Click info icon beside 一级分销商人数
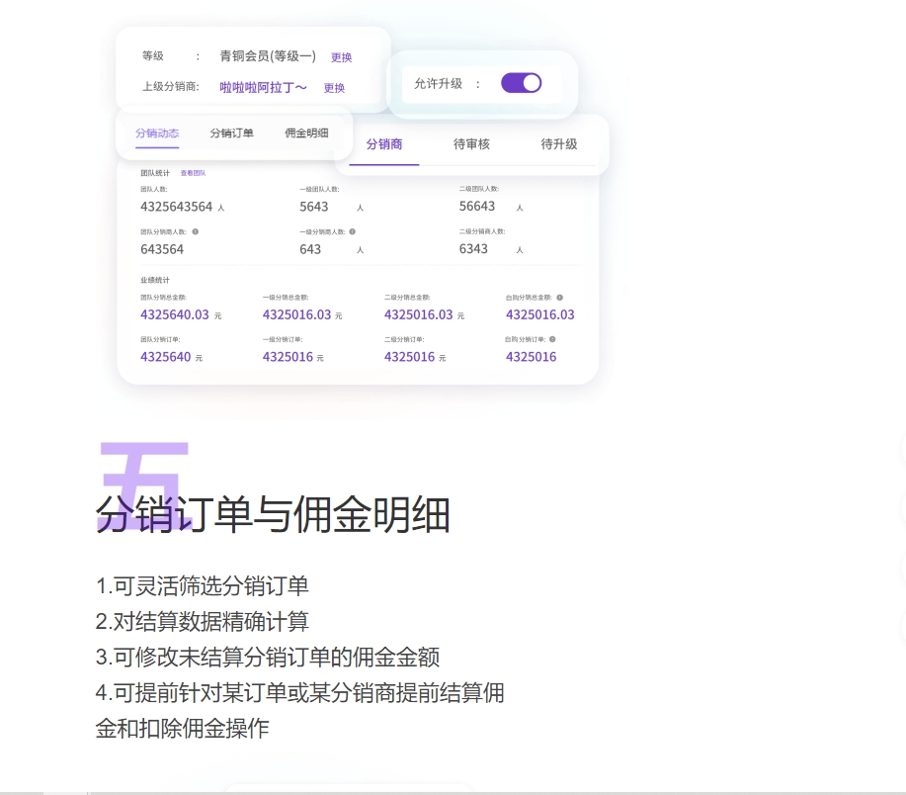This screenshot has height=795, width=906. [353, 231]
